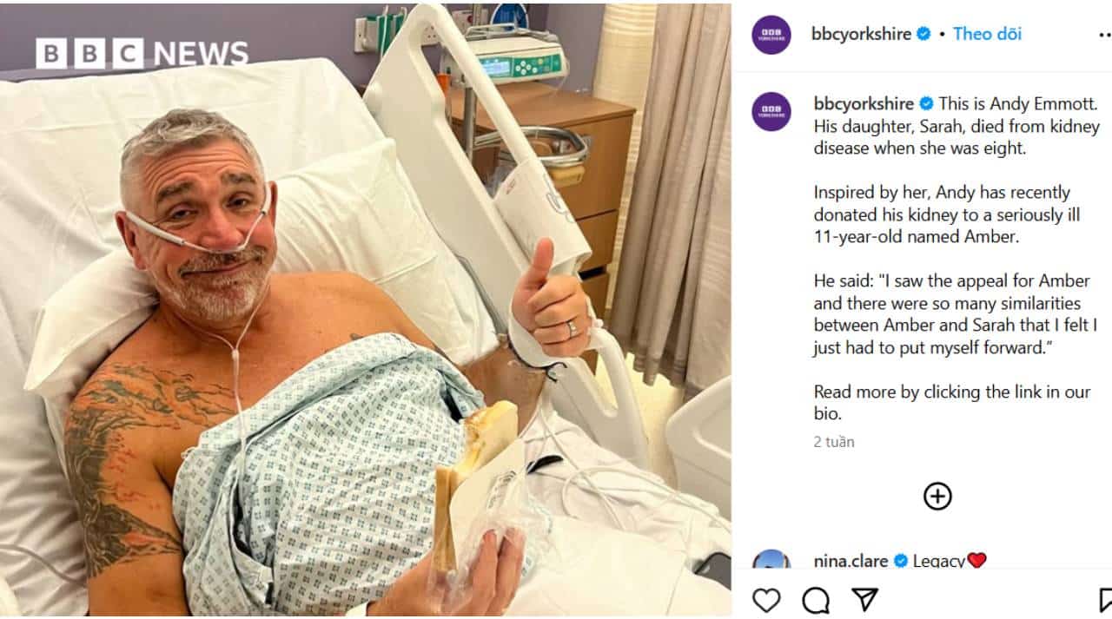The image size is (1112, 619).
Task: Click the BBC News logo overlay
Action: click(x=142, y=54)
